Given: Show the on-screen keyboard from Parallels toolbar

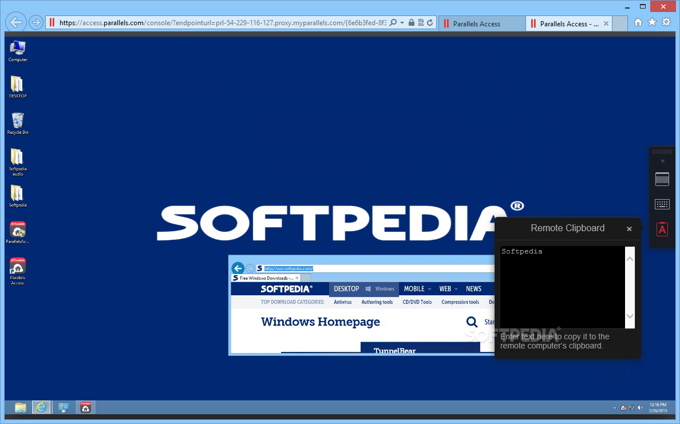Looking at the screenshot, I should tap(662, 204).
